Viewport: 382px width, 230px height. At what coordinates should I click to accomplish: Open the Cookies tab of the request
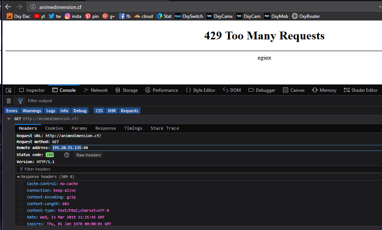click(x=54, y=128)
